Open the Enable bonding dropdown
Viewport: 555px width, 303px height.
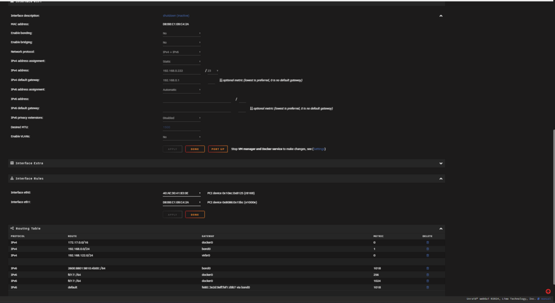181,33
